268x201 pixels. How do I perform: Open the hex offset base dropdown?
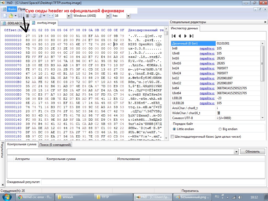[128, 16]
